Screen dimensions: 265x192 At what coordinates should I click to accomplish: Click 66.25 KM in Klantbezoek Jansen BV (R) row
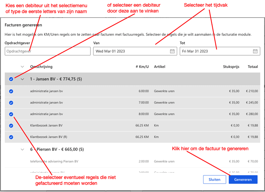tap(142, 137)
